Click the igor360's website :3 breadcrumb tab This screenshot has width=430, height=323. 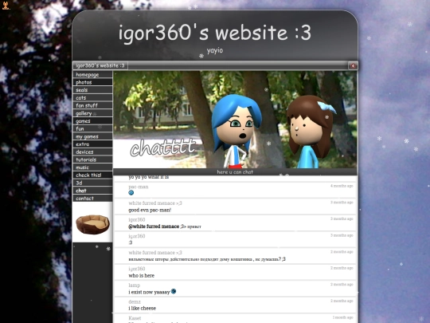coord(100,65)
